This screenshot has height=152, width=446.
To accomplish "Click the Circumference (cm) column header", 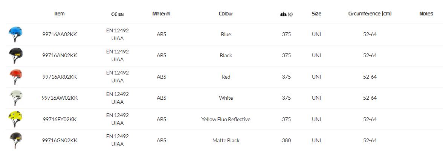I will tap(370, 14).
